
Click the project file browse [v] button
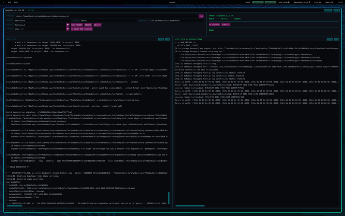click(201, 16)
